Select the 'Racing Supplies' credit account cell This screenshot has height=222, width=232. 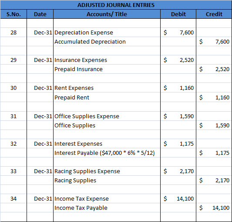tap(107, 181)
